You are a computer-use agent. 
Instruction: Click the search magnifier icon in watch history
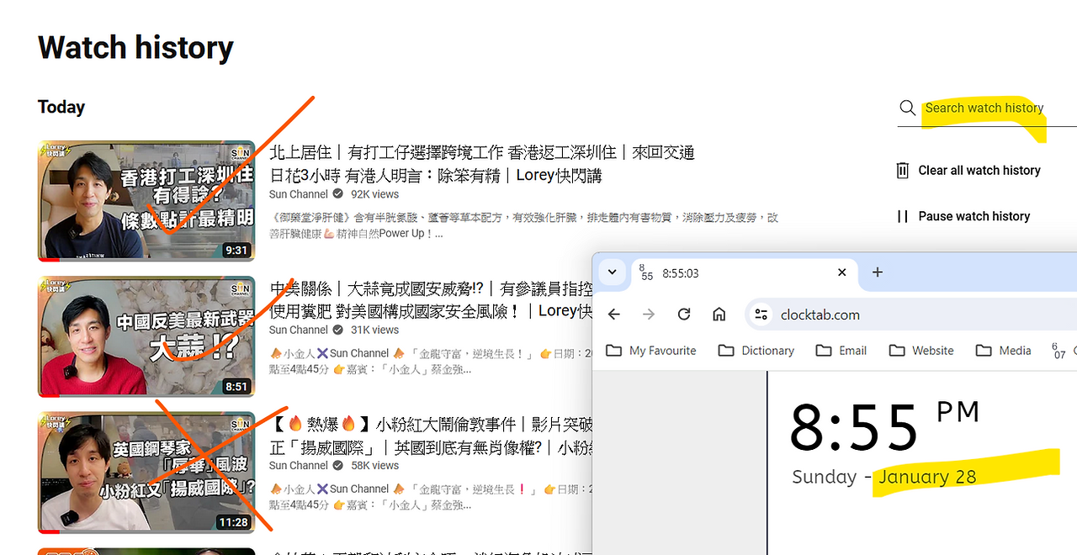907,108
